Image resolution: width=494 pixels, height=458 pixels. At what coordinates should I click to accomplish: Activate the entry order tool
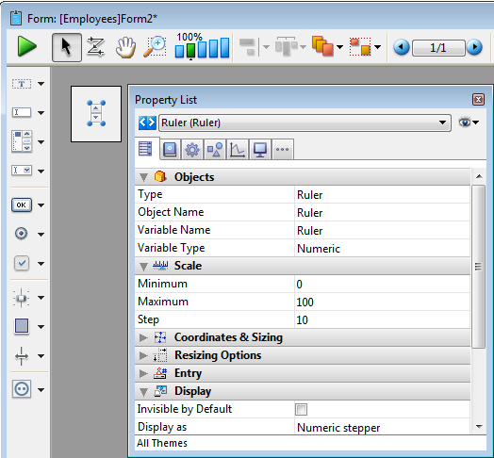[x=96, y=47]
